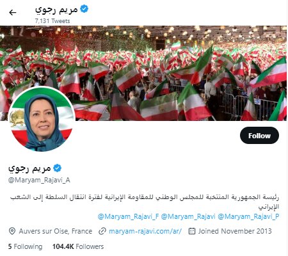288x256 pixels.
Task: View the 104.4K Followers list
Action: pos(78,246)
